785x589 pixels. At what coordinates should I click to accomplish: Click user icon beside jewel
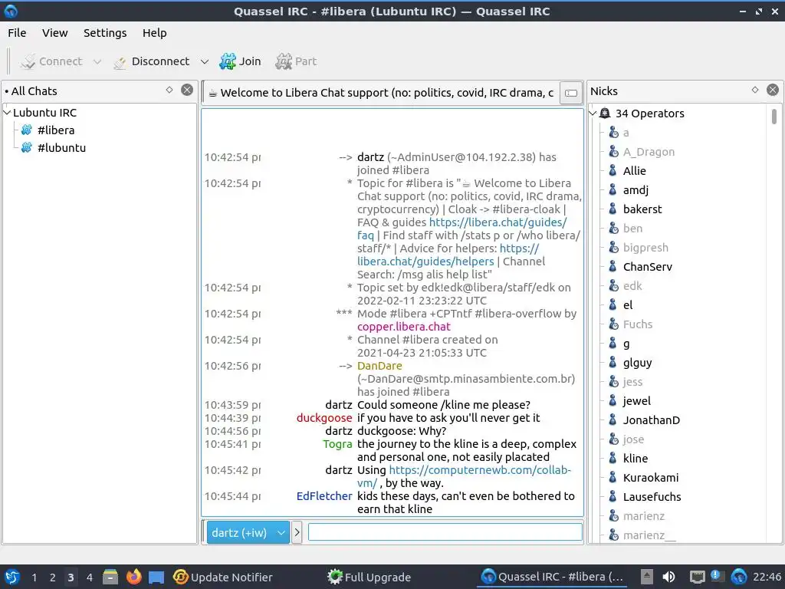613,400
